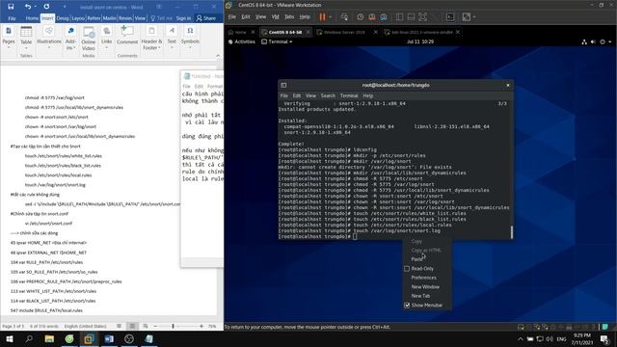Open the Help menu in the terminal window
Image resolution: width=617 pixels, height=347 pixels.
[368, 95]
